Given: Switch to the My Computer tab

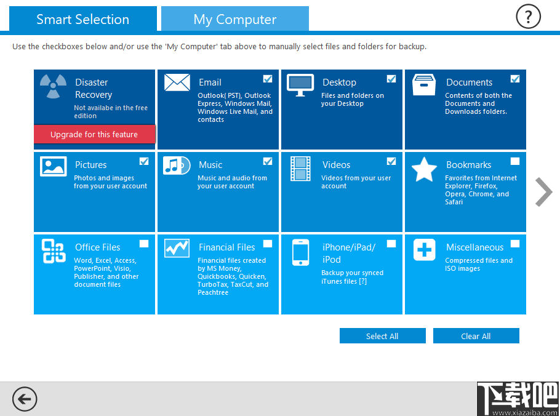Looking at the screenshot, I should point(235,19).
